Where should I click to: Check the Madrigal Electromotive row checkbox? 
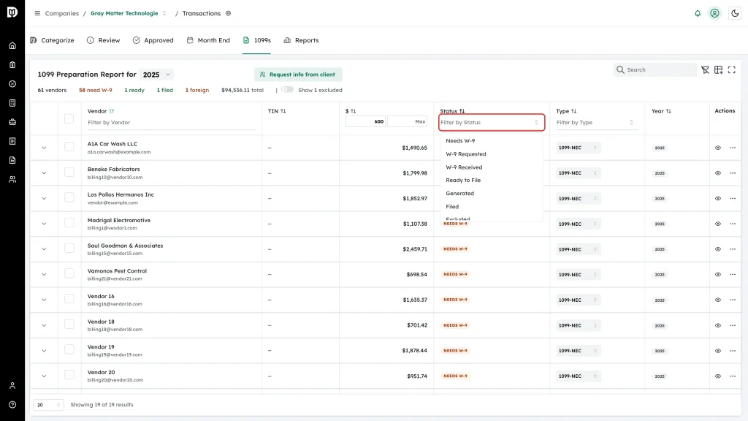pyautogui.click(x=69, y=223)
